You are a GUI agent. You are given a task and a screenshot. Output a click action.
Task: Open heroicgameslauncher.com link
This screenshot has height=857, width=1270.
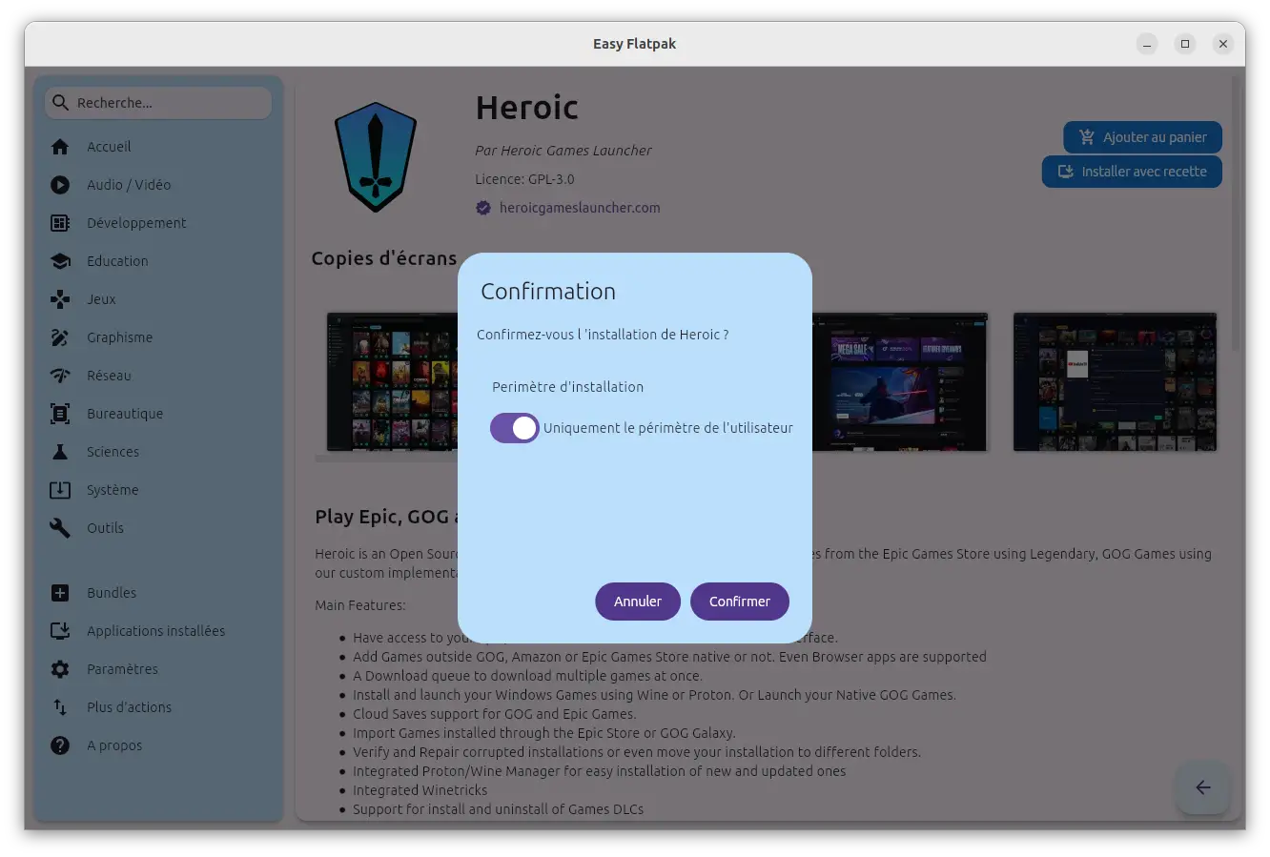[580, 208]
